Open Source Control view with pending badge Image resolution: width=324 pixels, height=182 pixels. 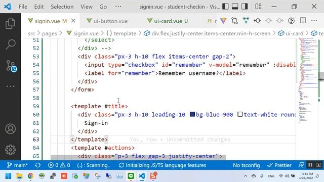(11, 66)
